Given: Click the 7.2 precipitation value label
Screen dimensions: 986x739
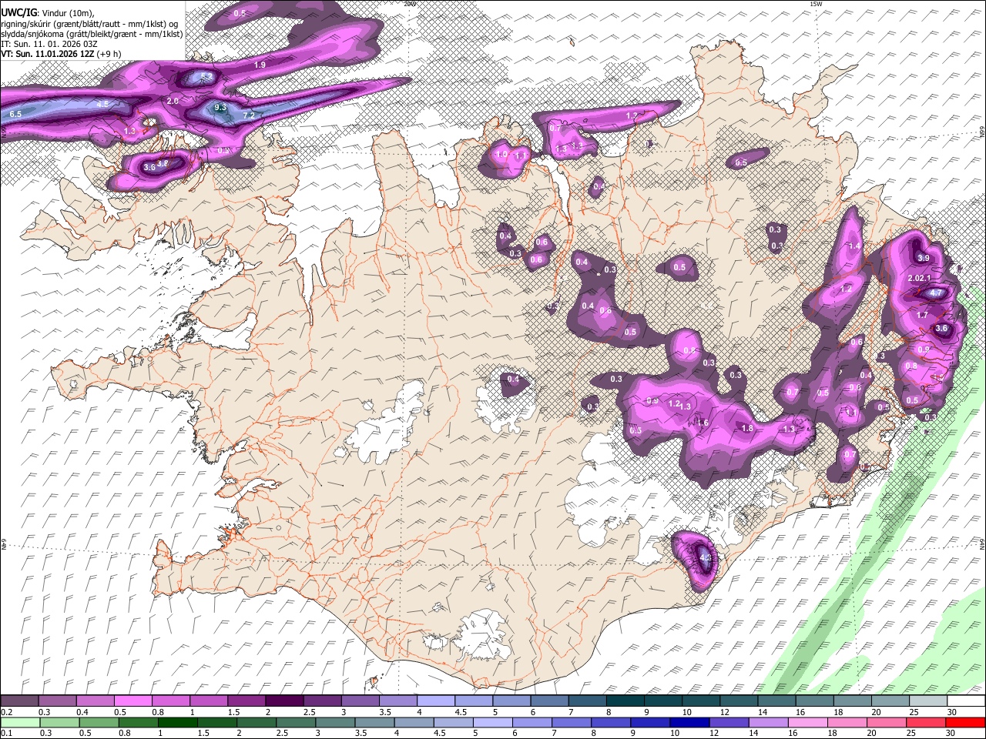Looking at the screenshot, I should pos(249,115).
